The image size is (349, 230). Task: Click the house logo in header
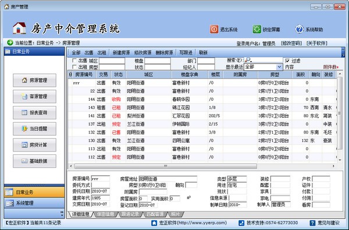point(19,28)
